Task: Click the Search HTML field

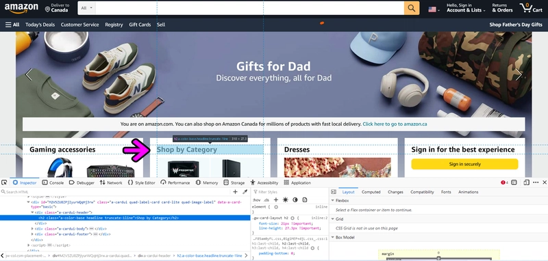Action: tap(115, 192)
